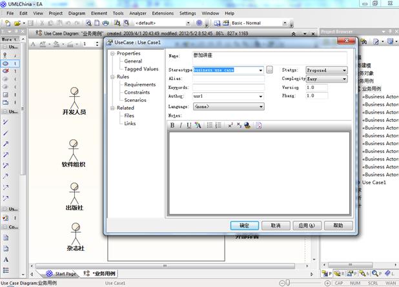Click the New Project icon in main toolbar
The image size is (399, 287).
point(8,23)
